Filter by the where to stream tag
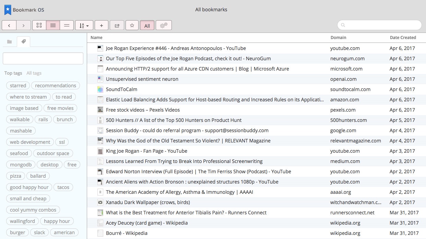The image size is (426, 239). coord(28,97)
